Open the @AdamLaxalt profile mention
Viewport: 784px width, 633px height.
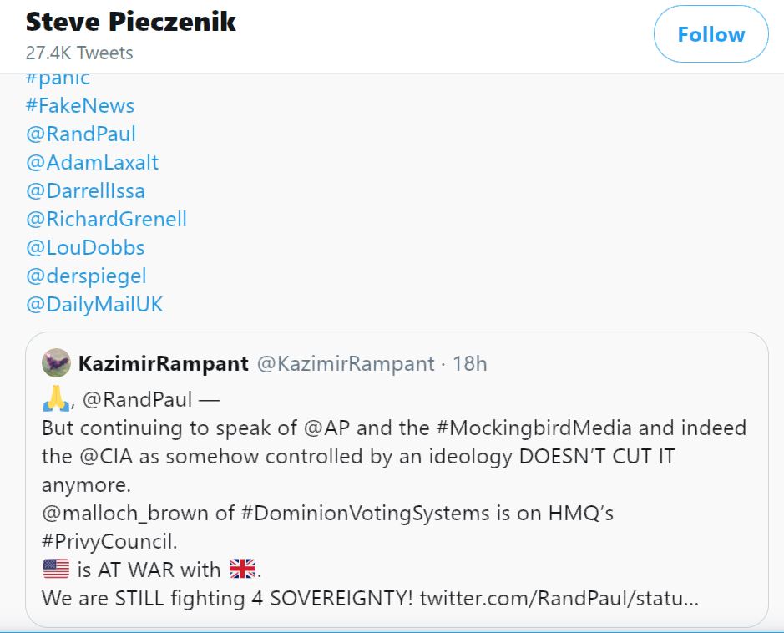click(x=92, y=163)
